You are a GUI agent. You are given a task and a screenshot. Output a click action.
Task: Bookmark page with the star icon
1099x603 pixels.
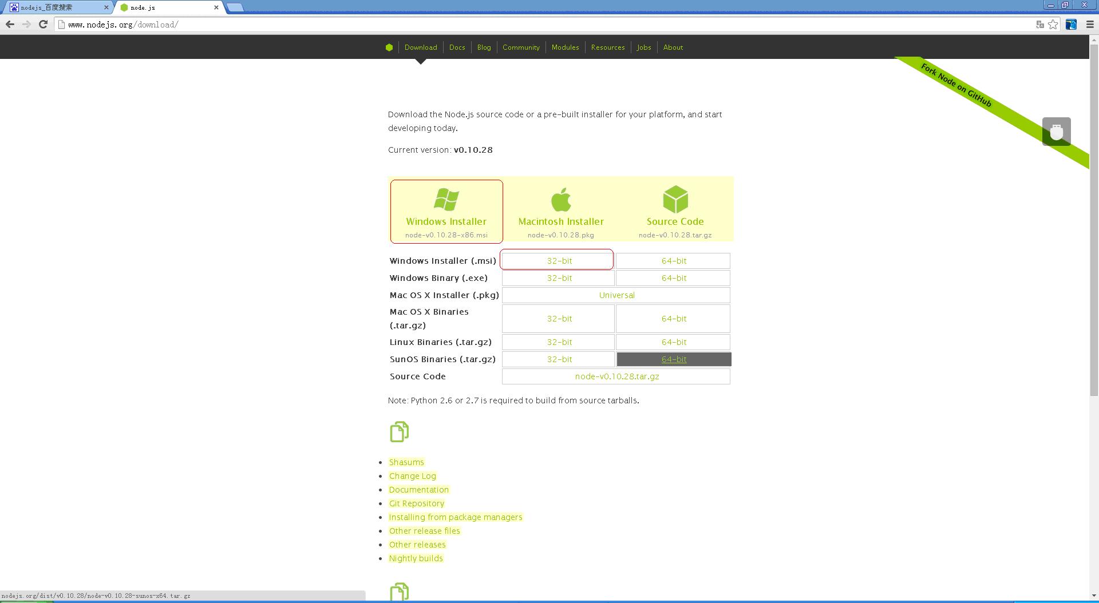tap(1053, 25)
